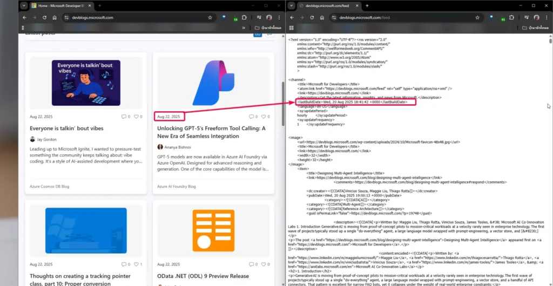Click the blue diamond extension icon in the left window
This screenshot has width=553, height=286.
coord(224,17)
